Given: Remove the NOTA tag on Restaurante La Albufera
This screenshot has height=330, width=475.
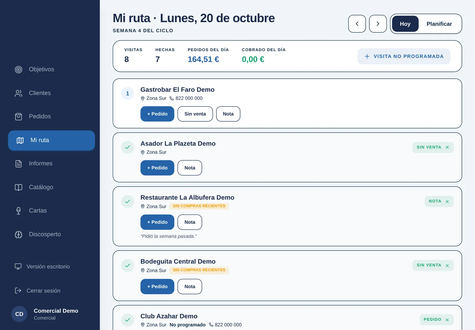Looking at the screenshot, I should click(x=447, y=202).
